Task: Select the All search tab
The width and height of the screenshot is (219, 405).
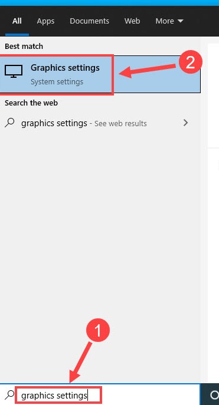Action: [x=17, y=21]
